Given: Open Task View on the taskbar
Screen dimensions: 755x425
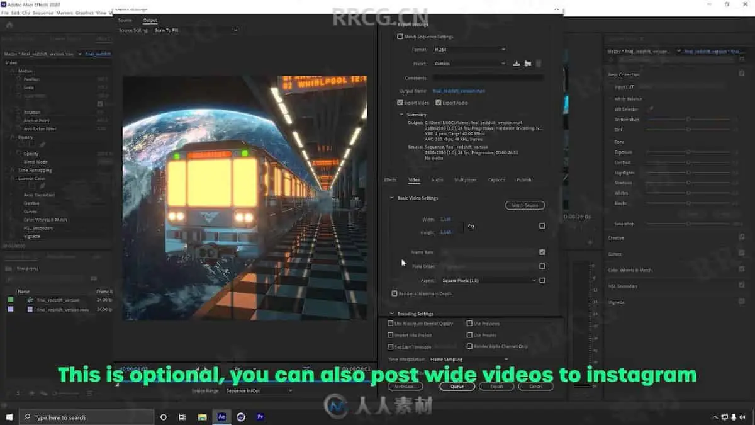Looking at the screenshot, I should click(182, 417).
